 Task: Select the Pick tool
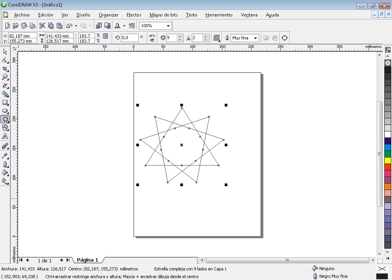pos(5,51)
